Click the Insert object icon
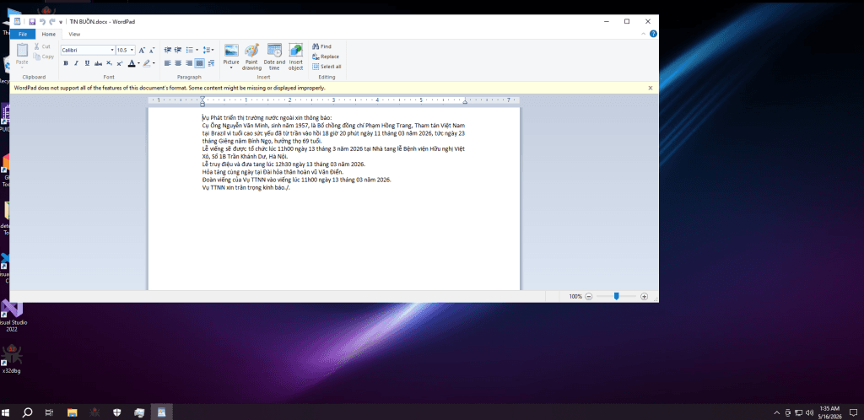 click(296, 57)
